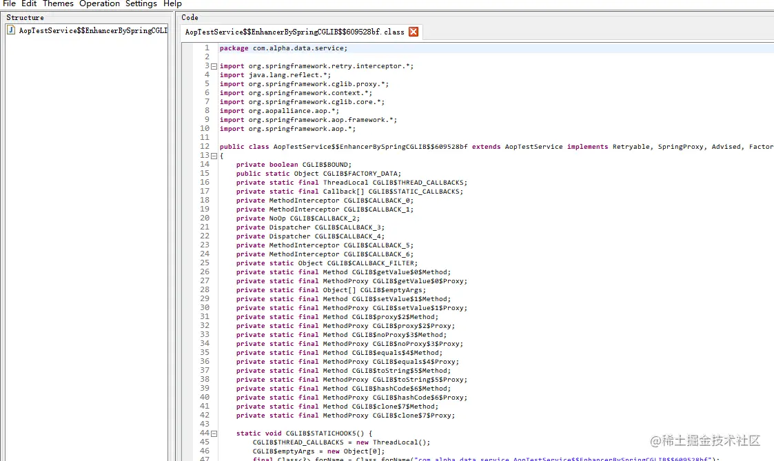This screenshot has height=461, width=774.
Task: Click 'CGLIB$setValue$1$Proxy' declaration
Action: [352, 308]
